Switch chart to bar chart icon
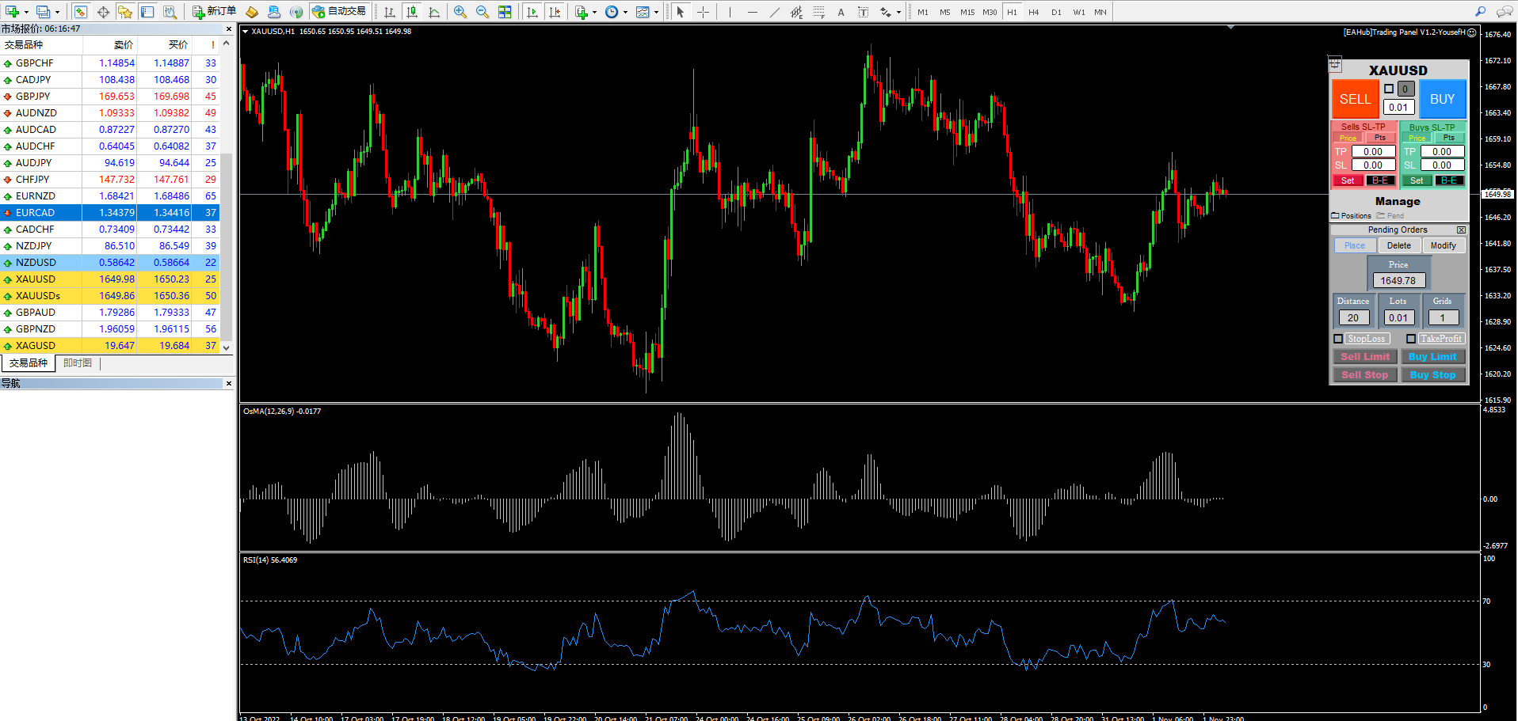 tap(390, 12)
